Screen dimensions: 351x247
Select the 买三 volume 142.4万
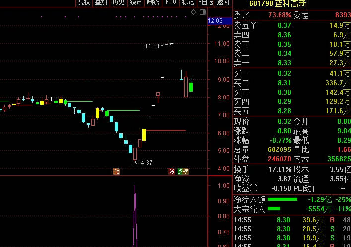click(338, 92)
